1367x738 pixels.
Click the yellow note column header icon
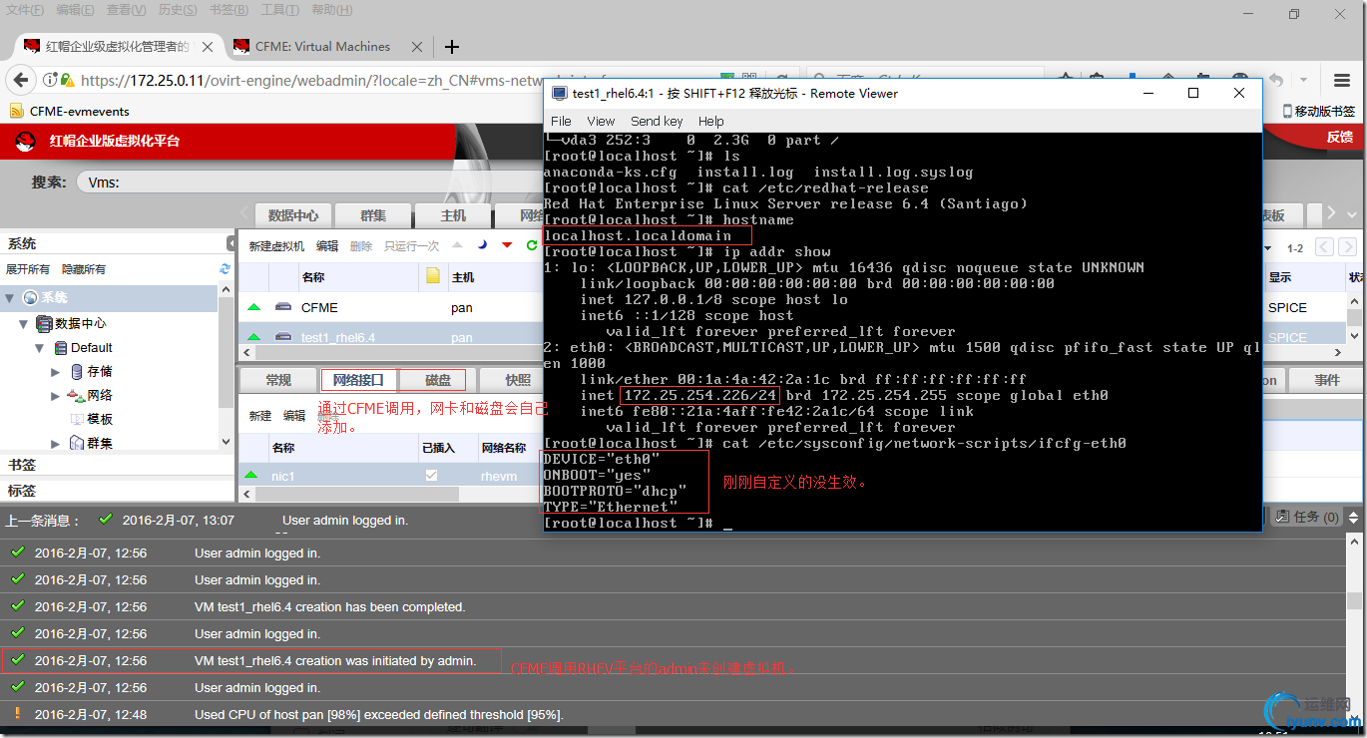[x=433, y=276]
